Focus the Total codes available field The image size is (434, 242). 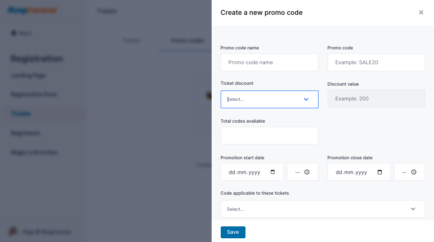(269, 136)
